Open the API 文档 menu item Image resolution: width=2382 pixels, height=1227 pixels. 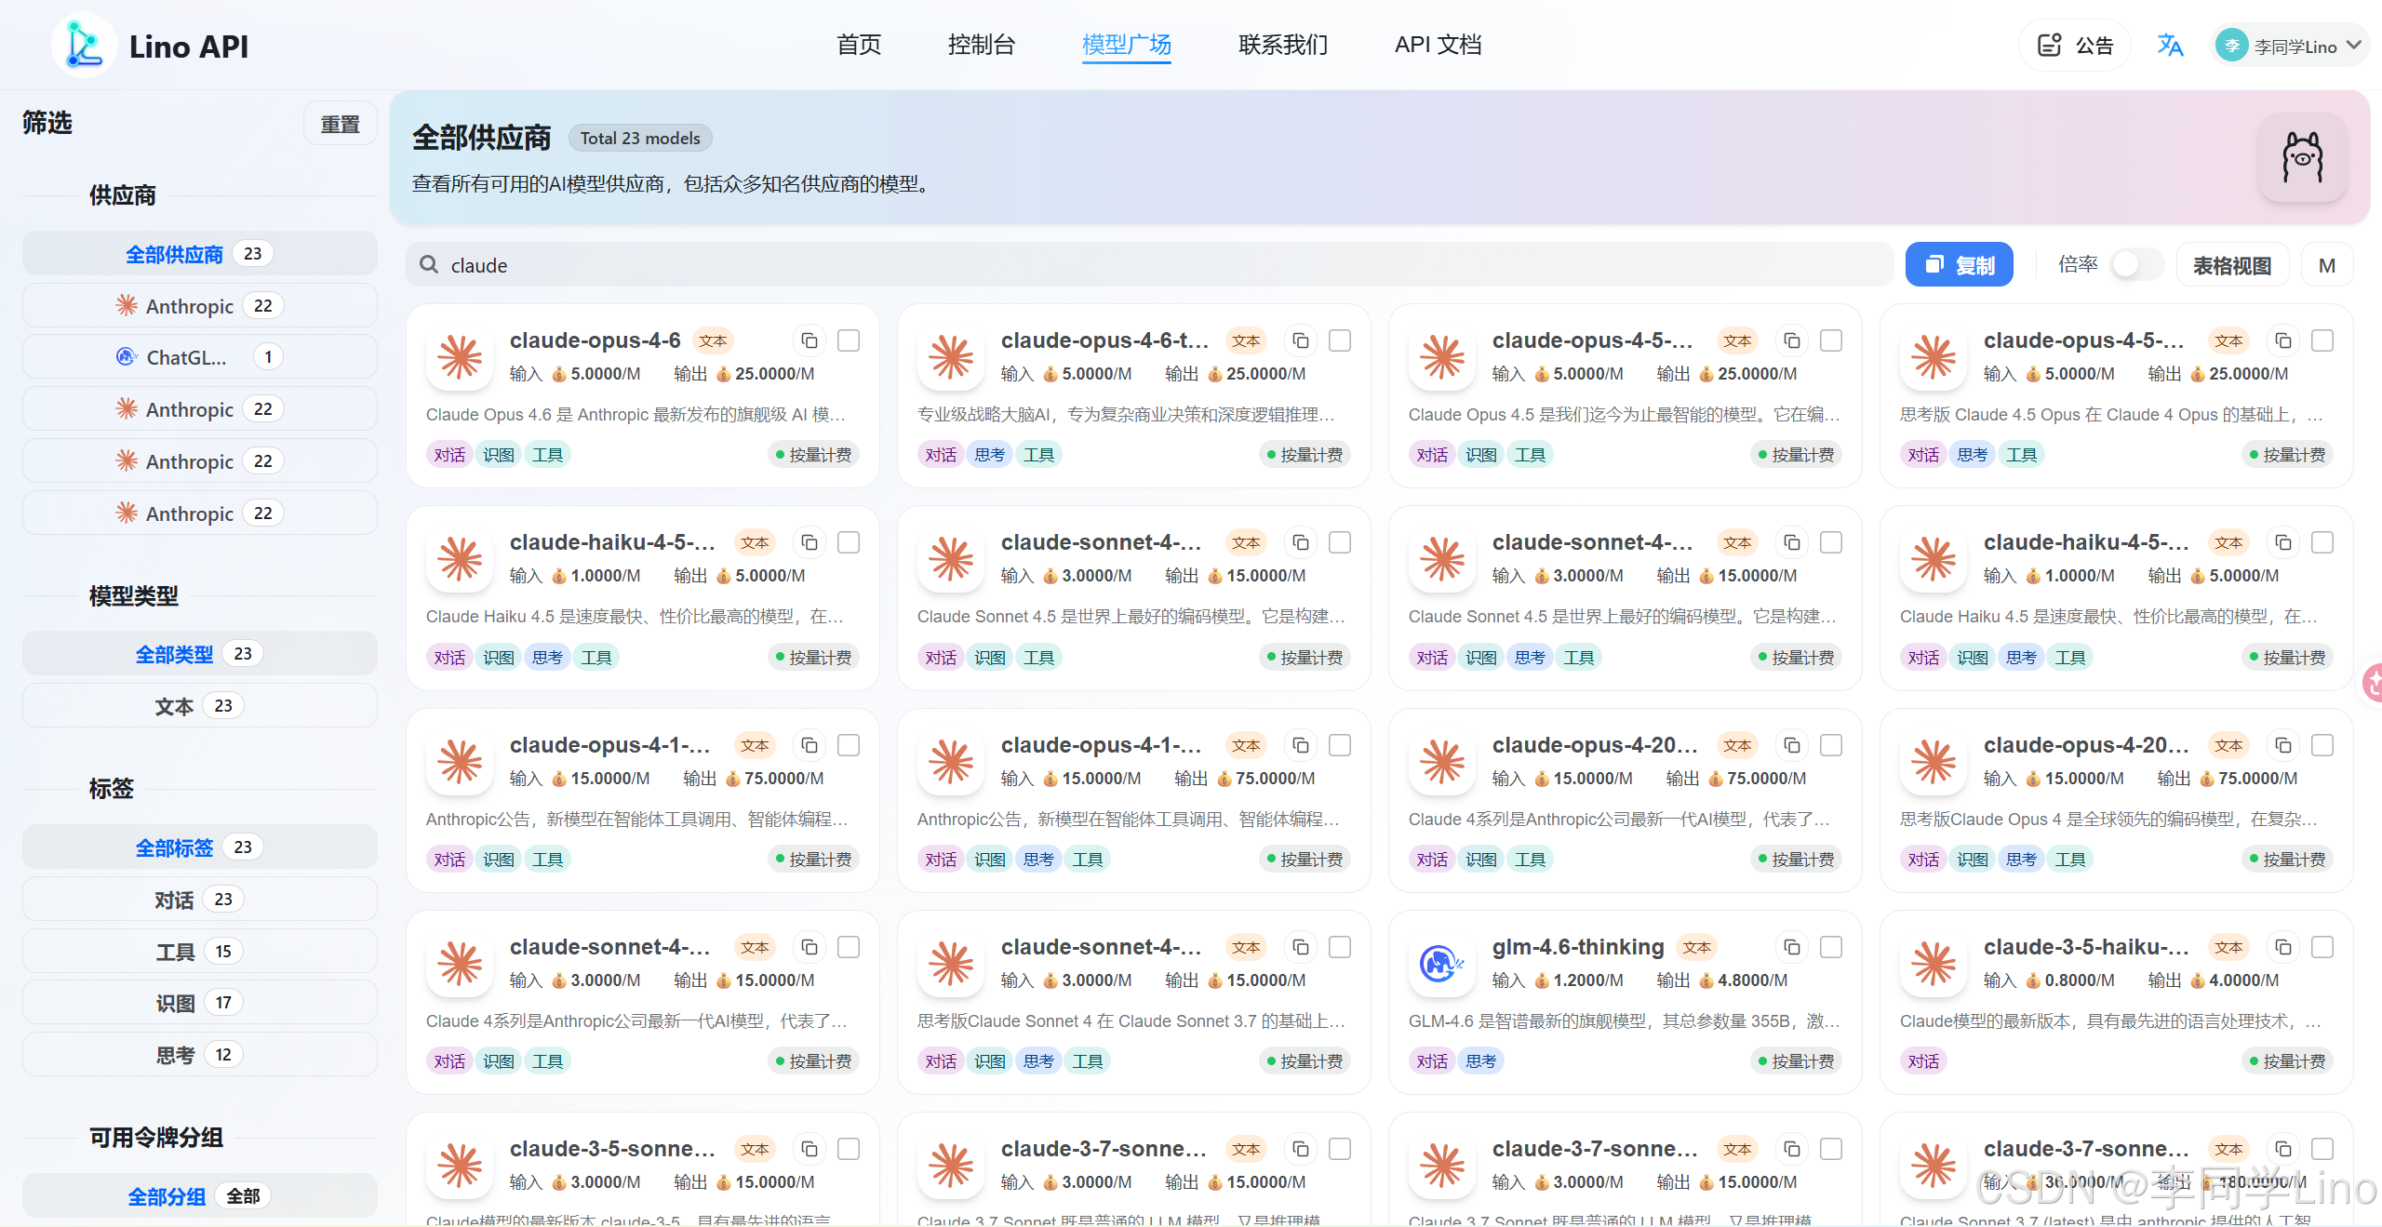[1437, 44]
